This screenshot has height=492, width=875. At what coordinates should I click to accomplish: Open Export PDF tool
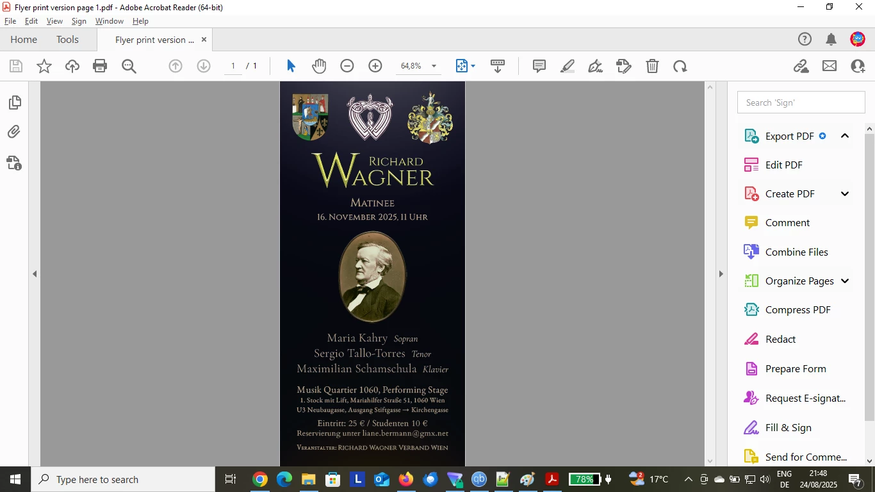789,136
